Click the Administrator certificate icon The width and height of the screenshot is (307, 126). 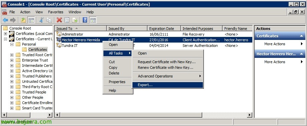pyautogui.click(x=59, y=34)
